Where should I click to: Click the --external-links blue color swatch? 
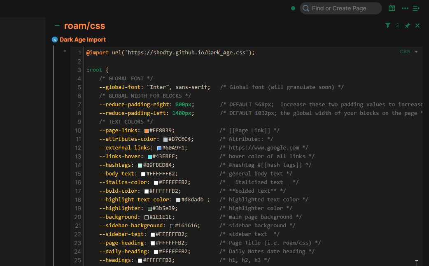tap(159, 148)
